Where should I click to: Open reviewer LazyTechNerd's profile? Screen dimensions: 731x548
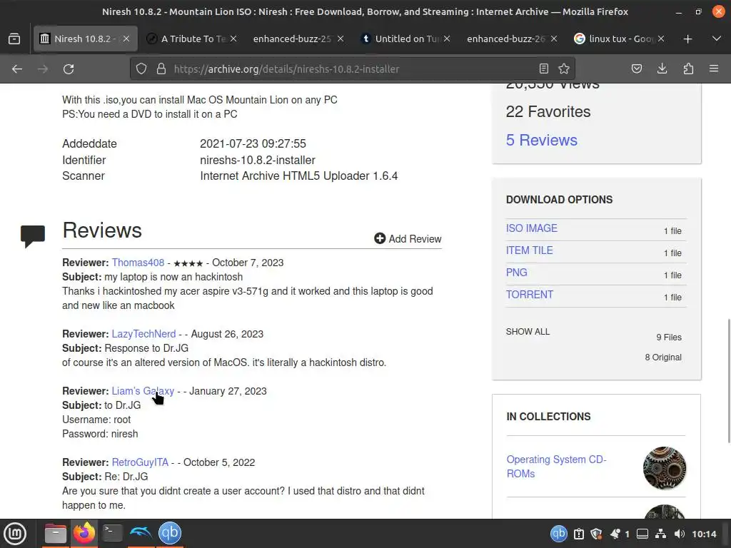pyautogui.click(x=143, y=334)
